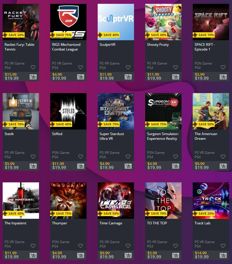232x264 pixels.
Task: Add Thumper to the shopping cart
Action: [x=81, y=255]
